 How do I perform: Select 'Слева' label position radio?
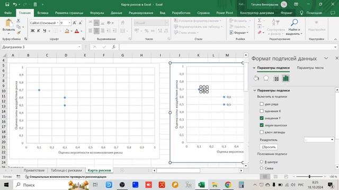[261, 168]
